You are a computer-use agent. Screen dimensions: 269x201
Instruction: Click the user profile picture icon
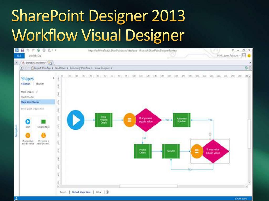[244, 55]
